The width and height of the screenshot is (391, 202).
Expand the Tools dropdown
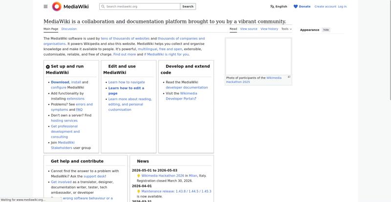[x=286, y=29]
